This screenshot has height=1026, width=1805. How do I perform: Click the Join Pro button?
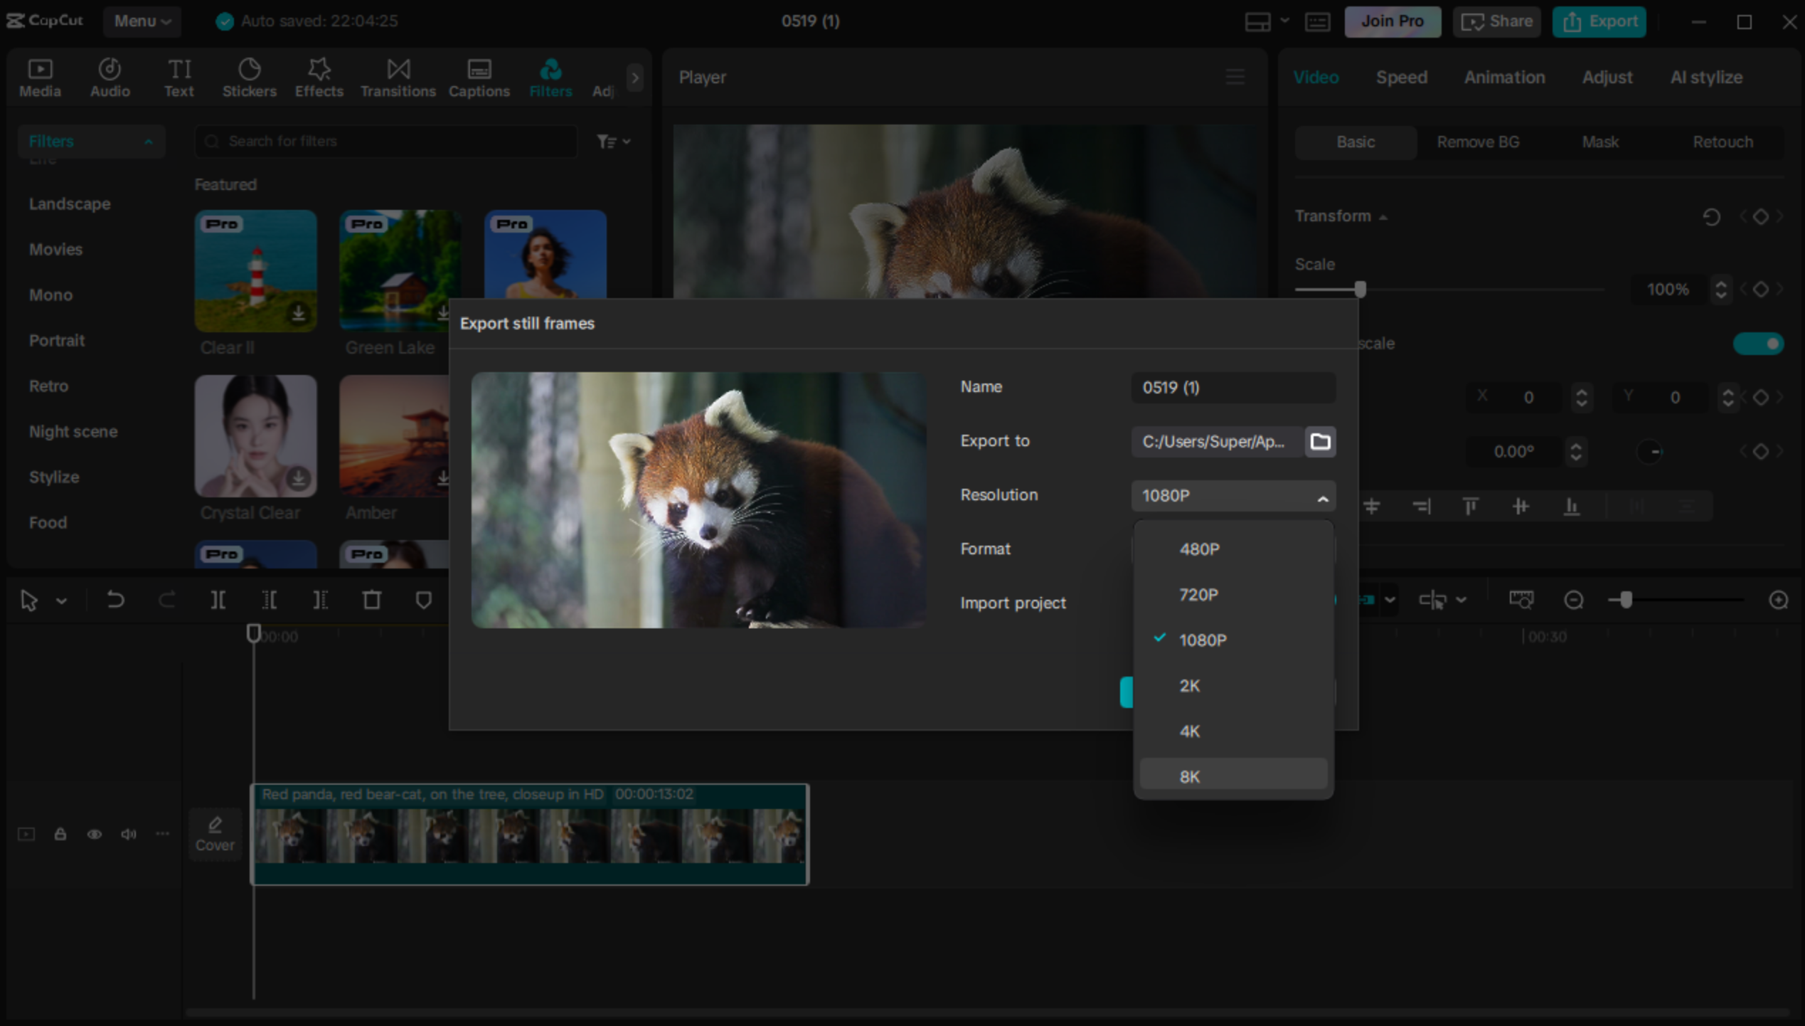(x=1392, y=21)
